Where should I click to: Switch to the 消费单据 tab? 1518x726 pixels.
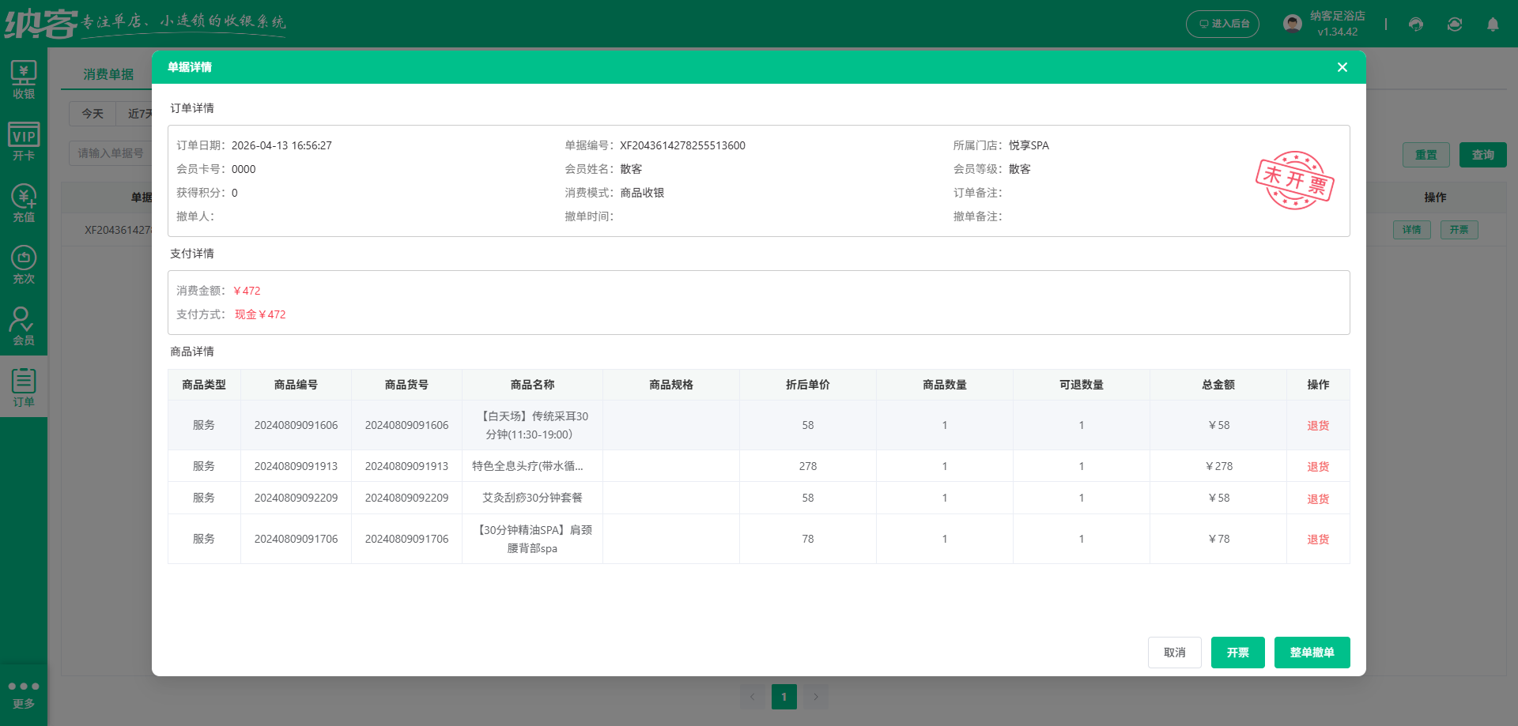(109, 73)
